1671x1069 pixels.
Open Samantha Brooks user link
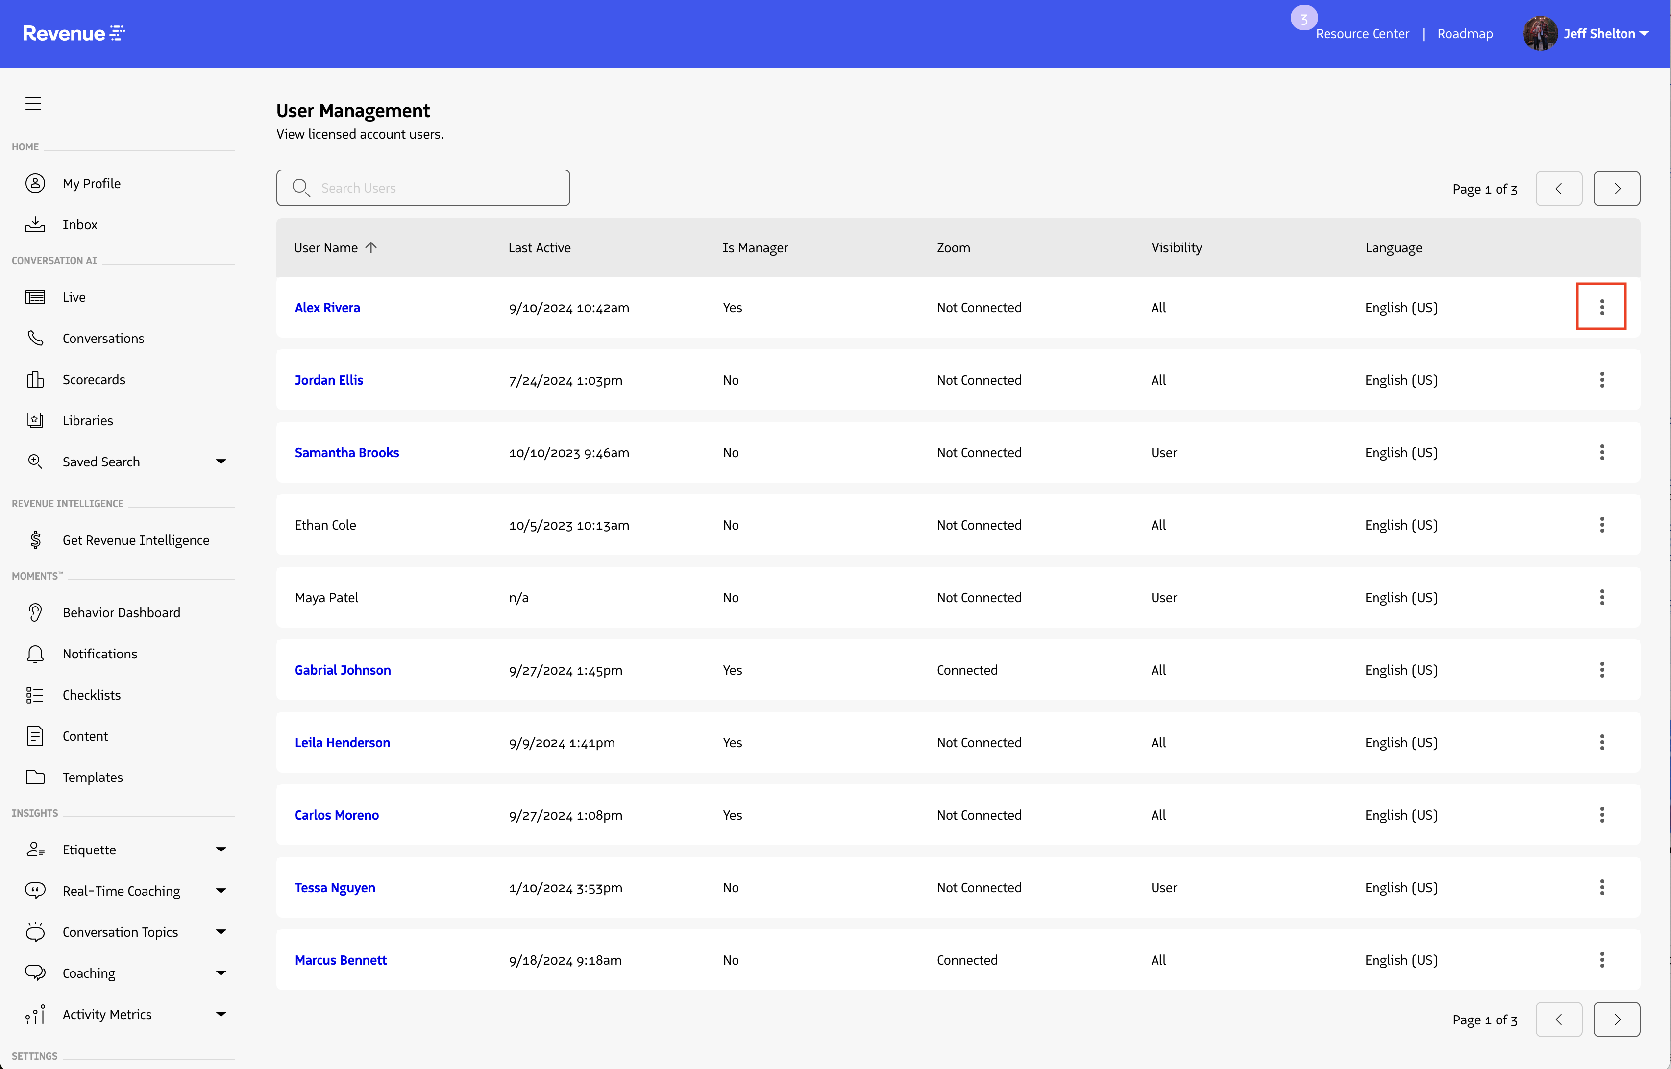[x=346, y=453]
